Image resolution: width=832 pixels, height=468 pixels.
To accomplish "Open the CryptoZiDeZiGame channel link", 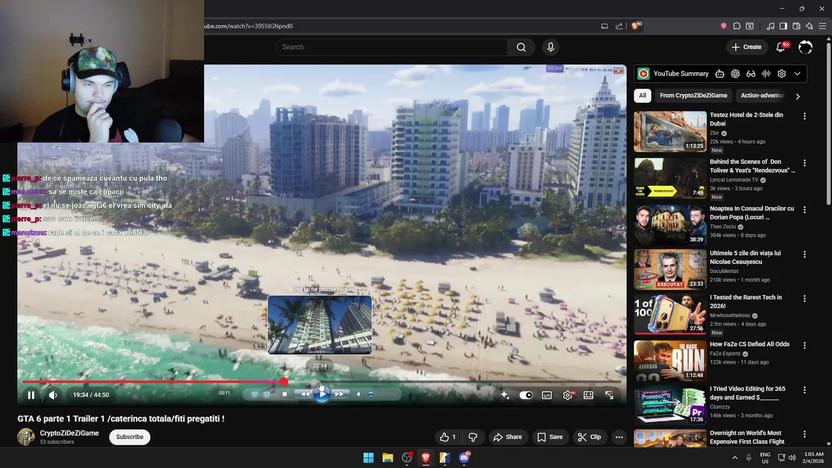I will pyautogui.click(x=70, y=433).
